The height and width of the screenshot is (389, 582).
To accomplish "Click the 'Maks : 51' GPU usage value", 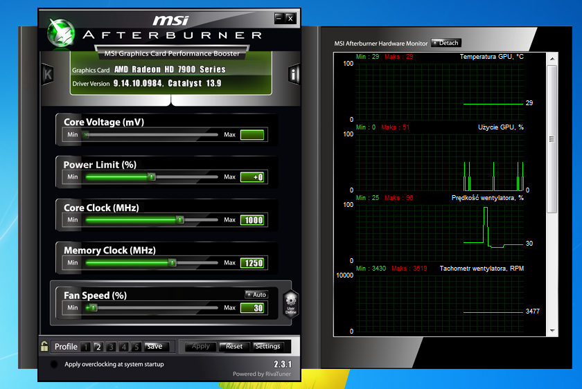I will tap(395, 127).
